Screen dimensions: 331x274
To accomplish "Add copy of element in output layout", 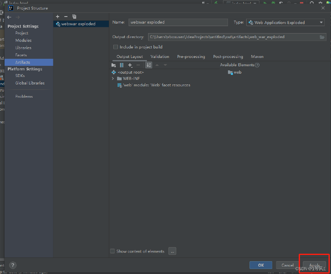I will pyautogui.click(x=130, y=65).
